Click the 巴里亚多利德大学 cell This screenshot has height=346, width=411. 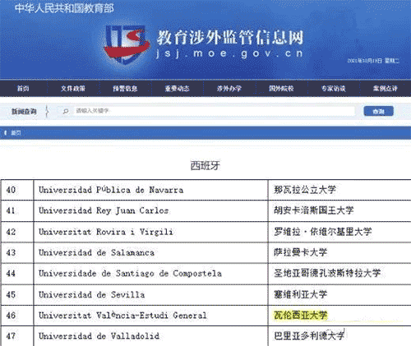[x=339, y=336]
